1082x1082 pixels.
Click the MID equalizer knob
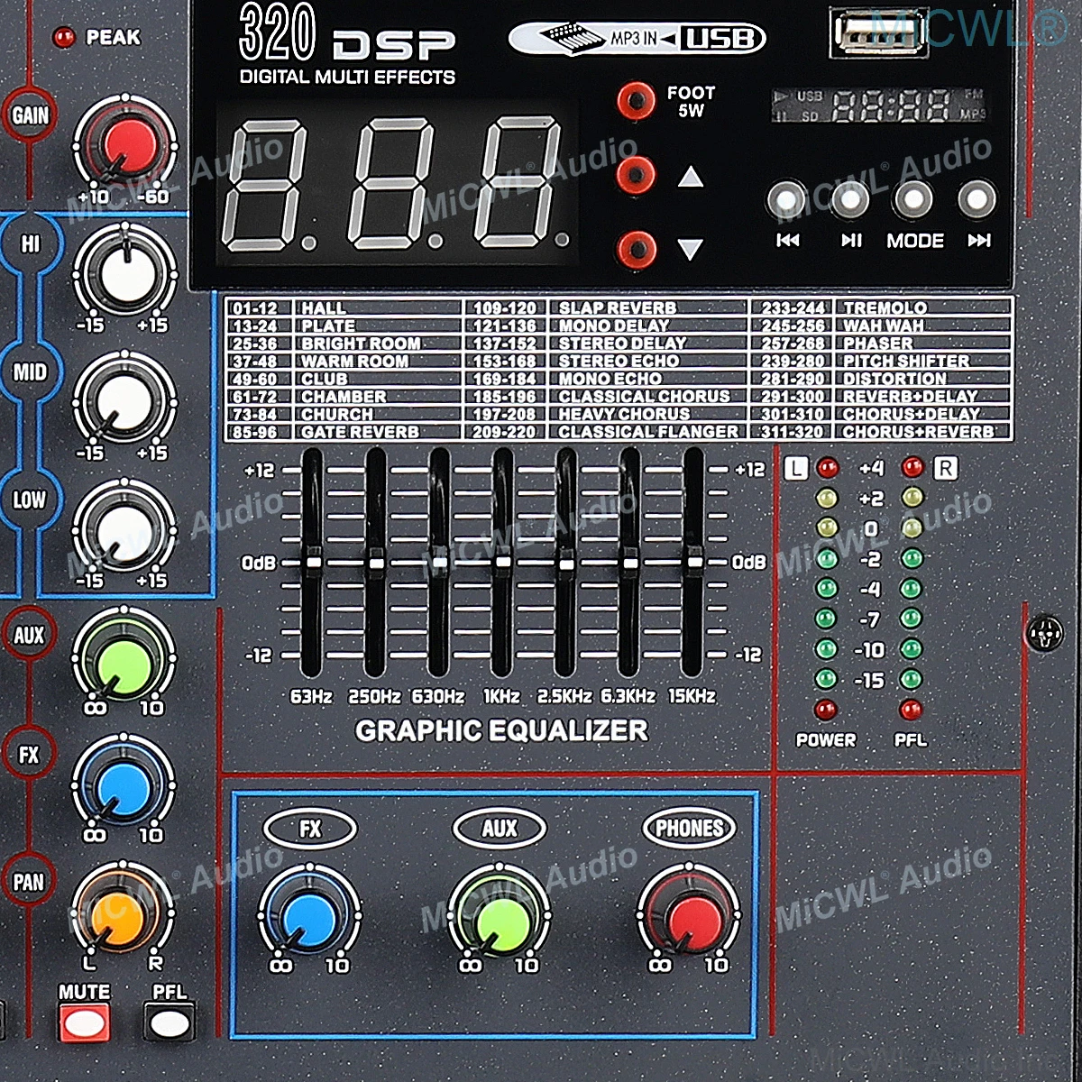tap(124, 402)
